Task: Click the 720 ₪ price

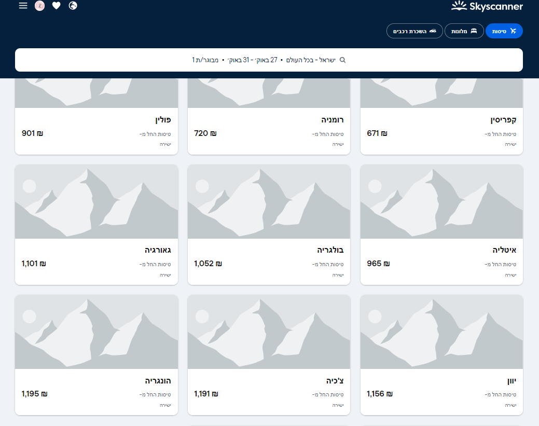Action: [x=205, y=133]
